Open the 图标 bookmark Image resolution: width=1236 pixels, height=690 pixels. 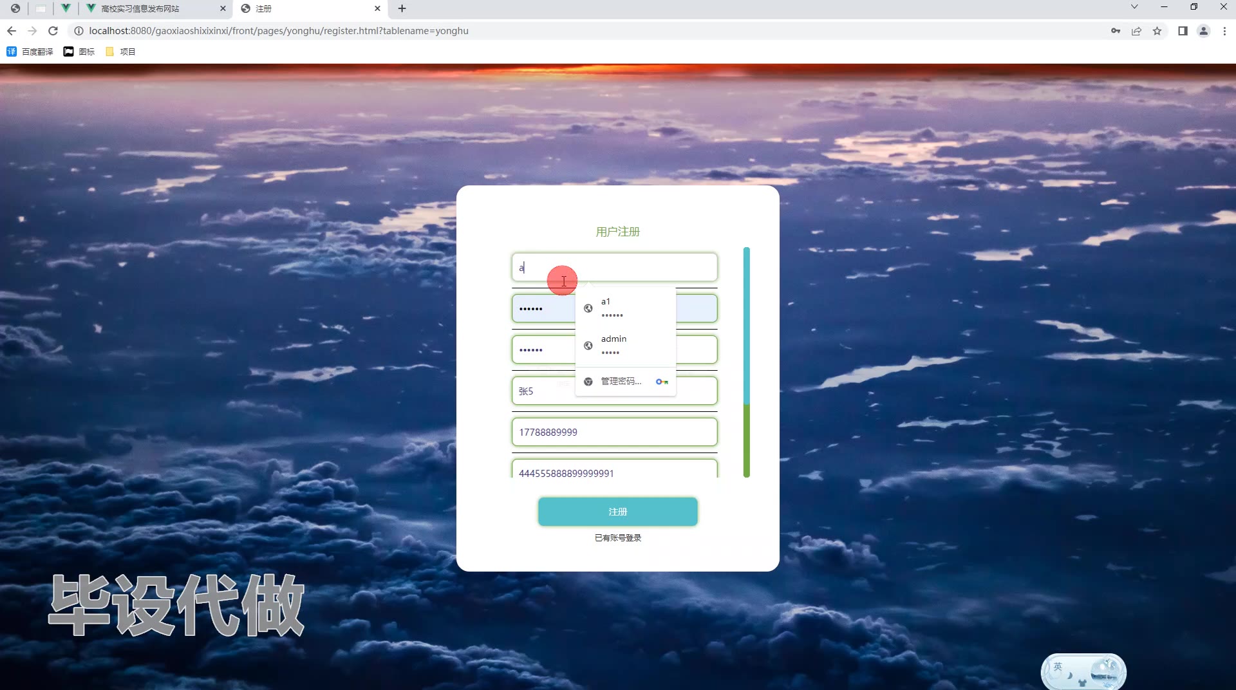point(79,51)
